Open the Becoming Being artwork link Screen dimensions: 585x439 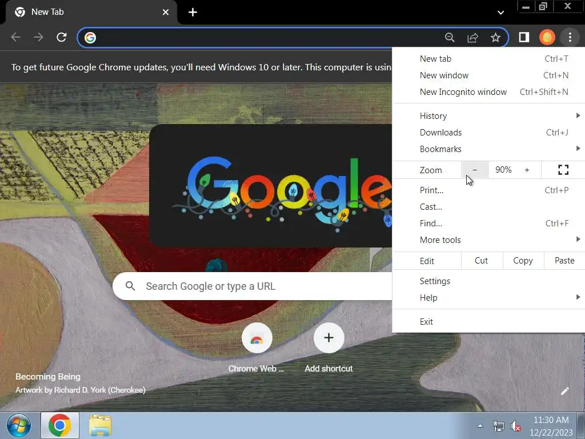(48, 376)
